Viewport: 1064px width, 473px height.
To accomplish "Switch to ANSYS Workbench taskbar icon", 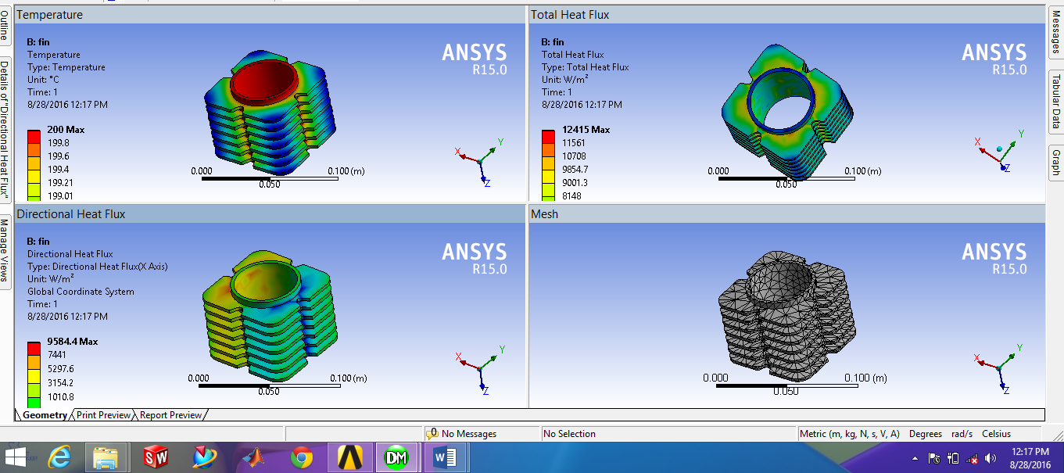I will coord(351,457).
